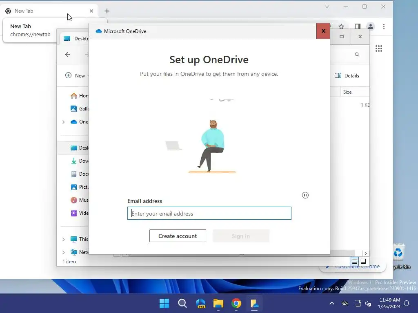Viewport: 418px width, 313px height.
Task: Switch File Explorer to large icons view
Action: coord(363,261)
